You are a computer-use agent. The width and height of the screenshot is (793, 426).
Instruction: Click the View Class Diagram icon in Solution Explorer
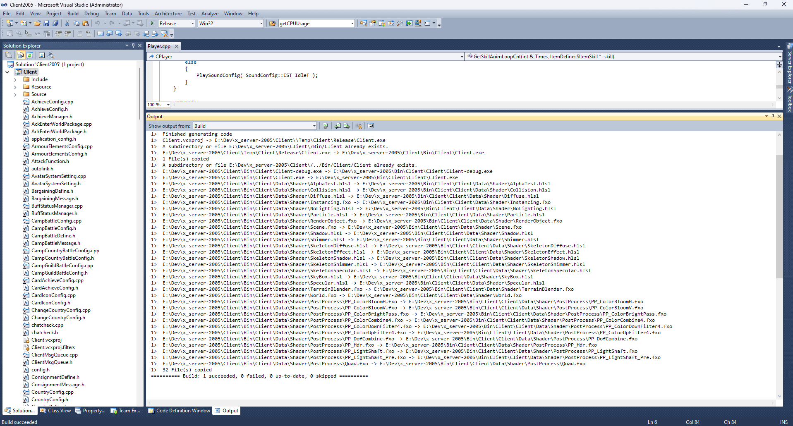[51, 55]
